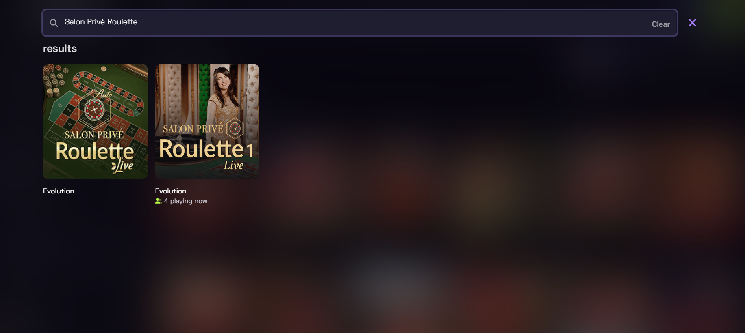745x333 pixels.
Task: Click 'live' logo on Auto Roulette card
Action: (122, 166)
